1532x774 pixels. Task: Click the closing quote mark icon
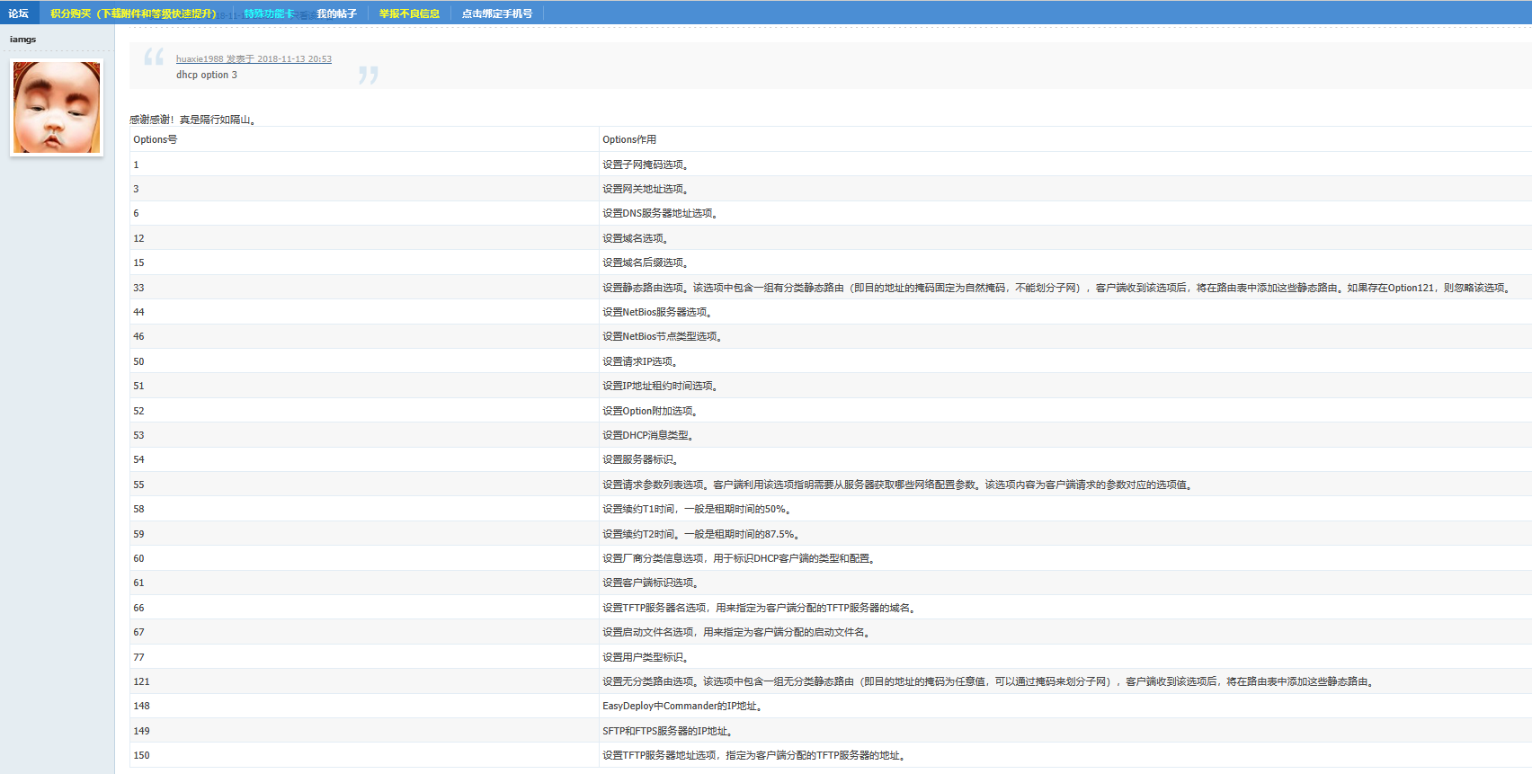pyautogui.click(x=368, y=76)
